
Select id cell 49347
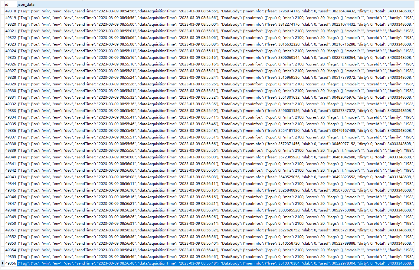(11, 204)
